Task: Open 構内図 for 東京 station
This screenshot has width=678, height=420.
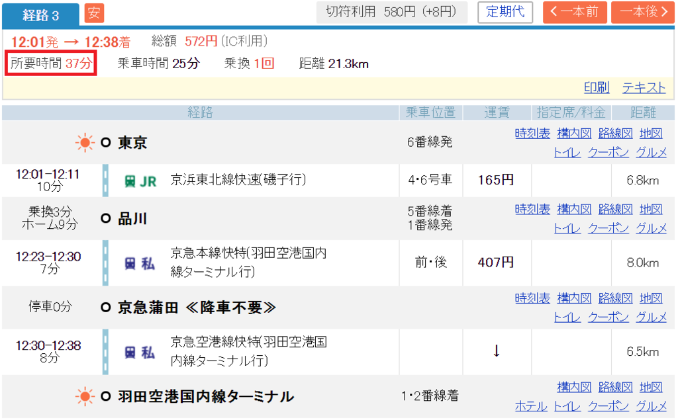Action: [x=574, y=134]
